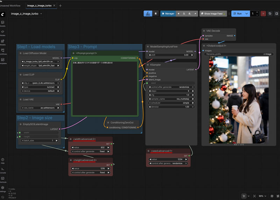This screenshot has width=280, height=200.
Task: Switch to the Unsaved Workflow tab
Action: (10, 6)
